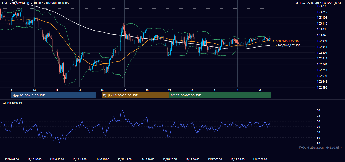Click the 12/16 20:00 time axis label
345x162 pixels.
point(147,160)
